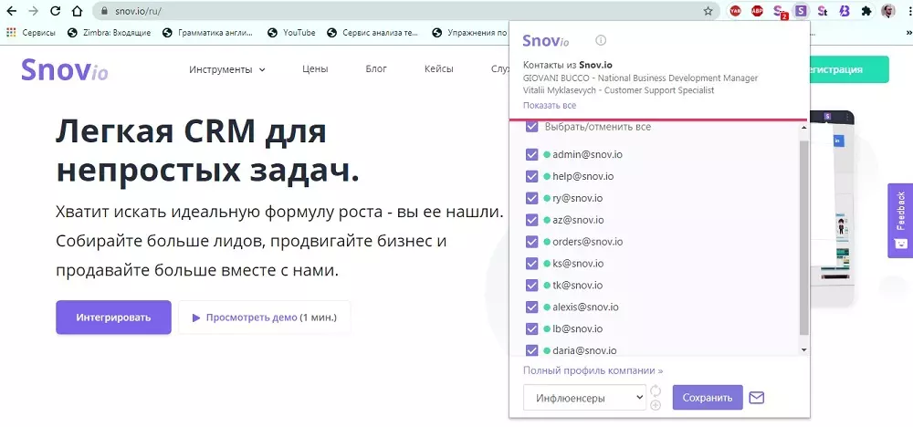Open the purple lightning B extension icon
The width and height of the screenshot is (913, 427).
coord(845,11)
